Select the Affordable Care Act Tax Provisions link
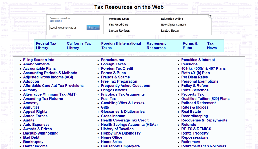258x149 pixels. pyautogui.click(x=53, y=86)
